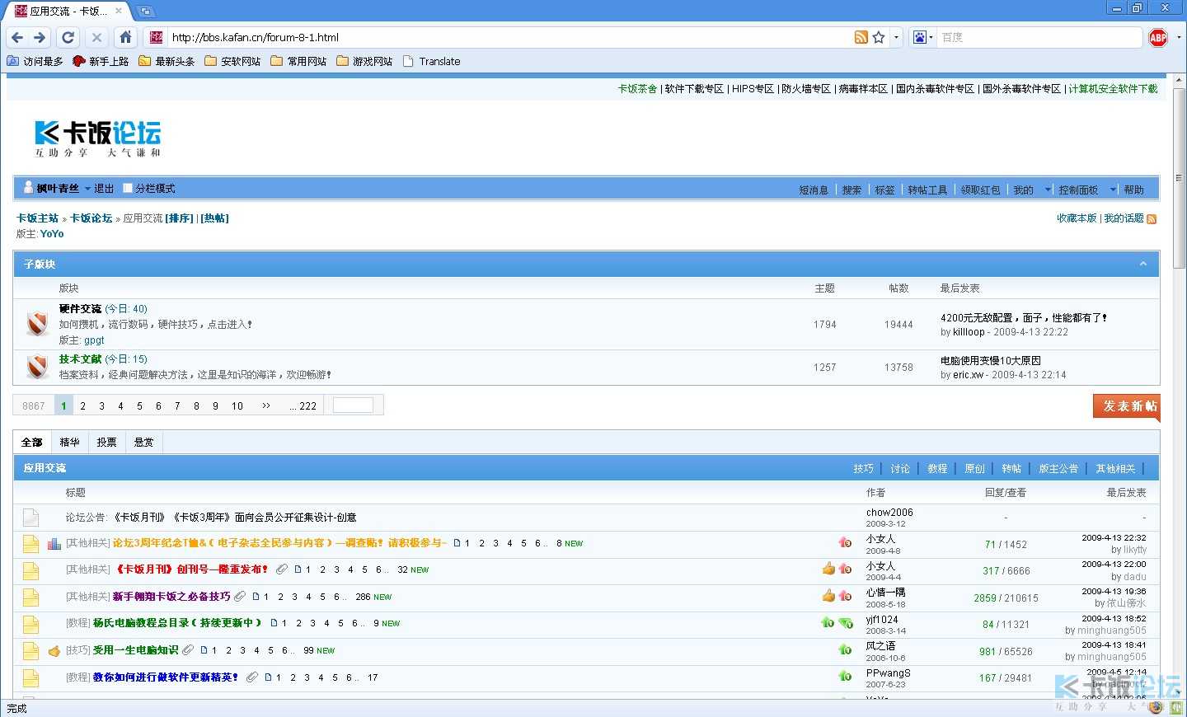The image size is (1187, 717).
Task: Open the address bar history dropdown arrow
Action: click(897, 37)
